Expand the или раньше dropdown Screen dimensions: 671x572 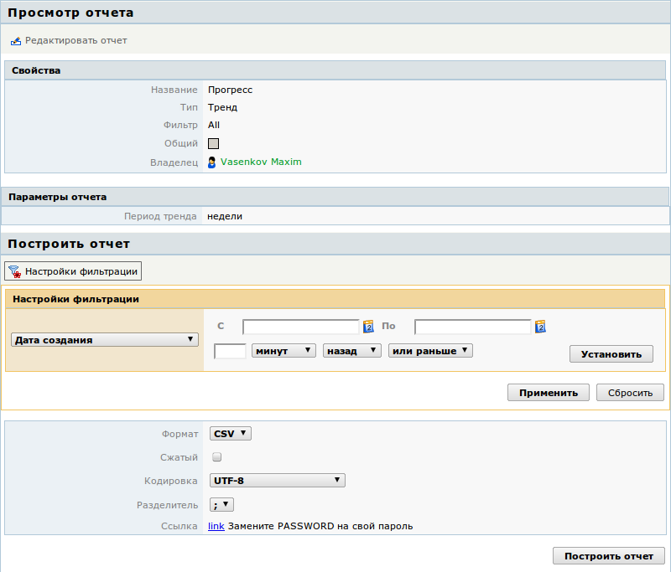coord(430,351)
